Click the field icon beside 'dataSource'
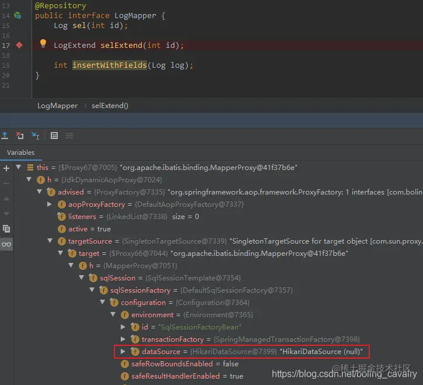Image resolution: width=423 pixels, height=385 pixels. [135, 351]
